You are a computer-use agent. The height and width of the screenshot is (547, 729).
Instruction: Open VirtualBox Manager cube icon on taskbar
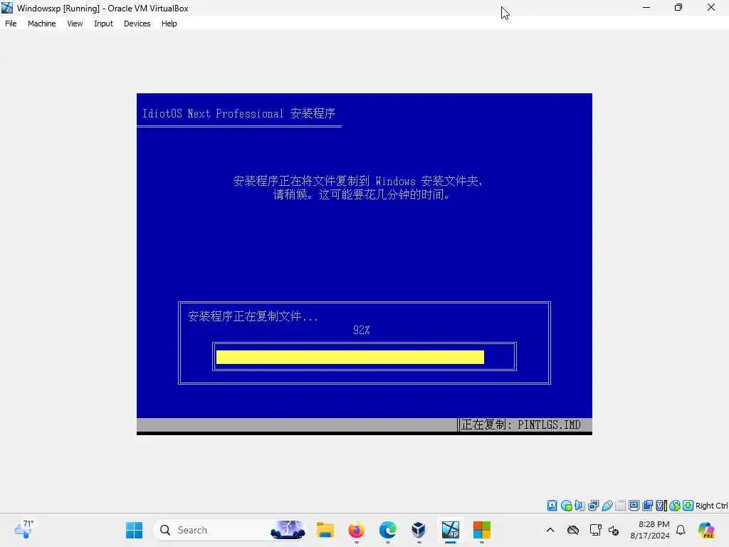[x=419, y=530]
